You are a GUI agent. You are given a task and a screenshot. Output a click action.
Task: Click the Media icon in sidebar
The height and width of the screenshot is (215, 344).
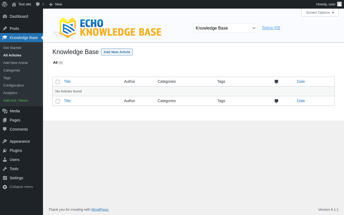5,111
